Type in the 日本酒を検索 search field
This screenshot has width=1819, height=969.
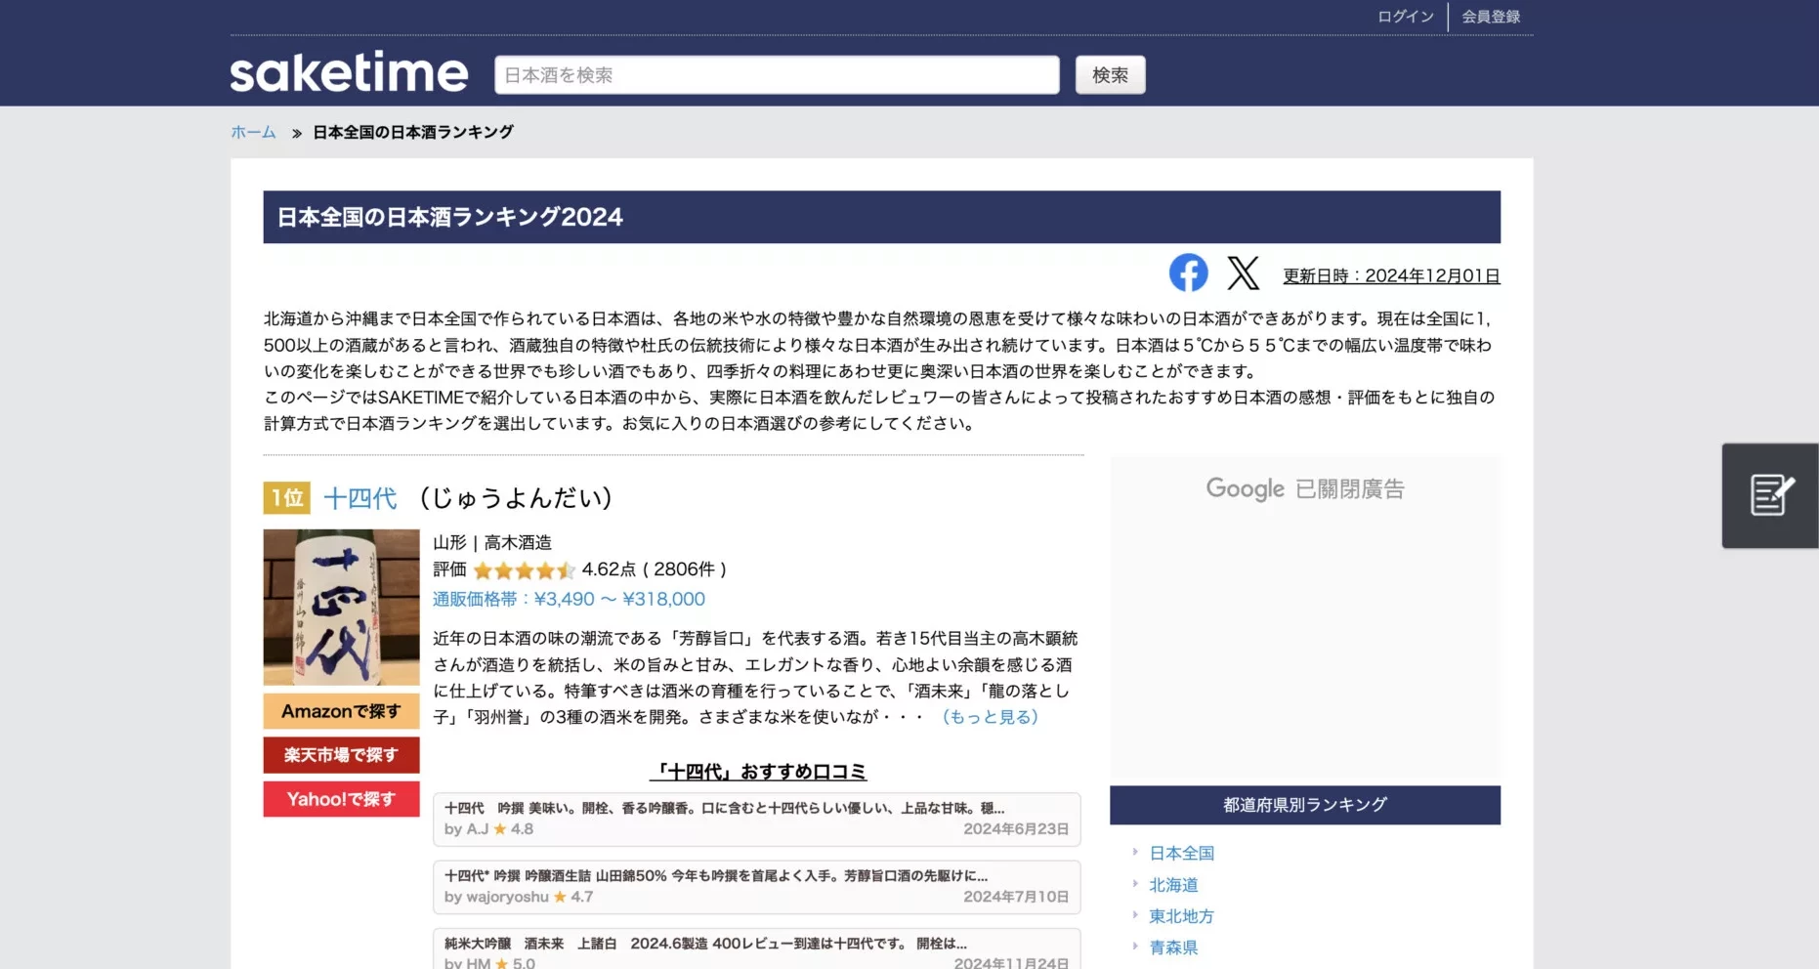[x=776, y=75]
